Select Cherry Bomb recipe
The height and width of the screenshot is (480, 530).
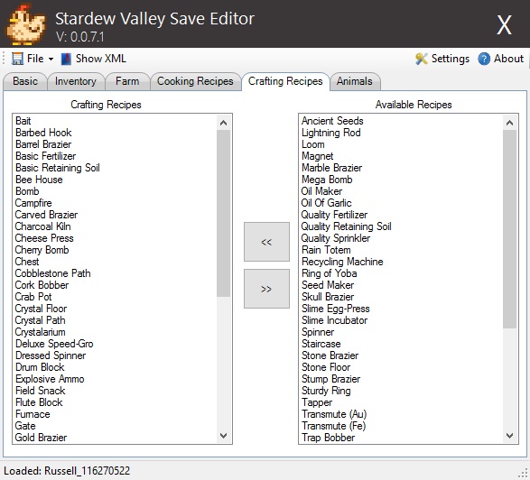(42, 250)
